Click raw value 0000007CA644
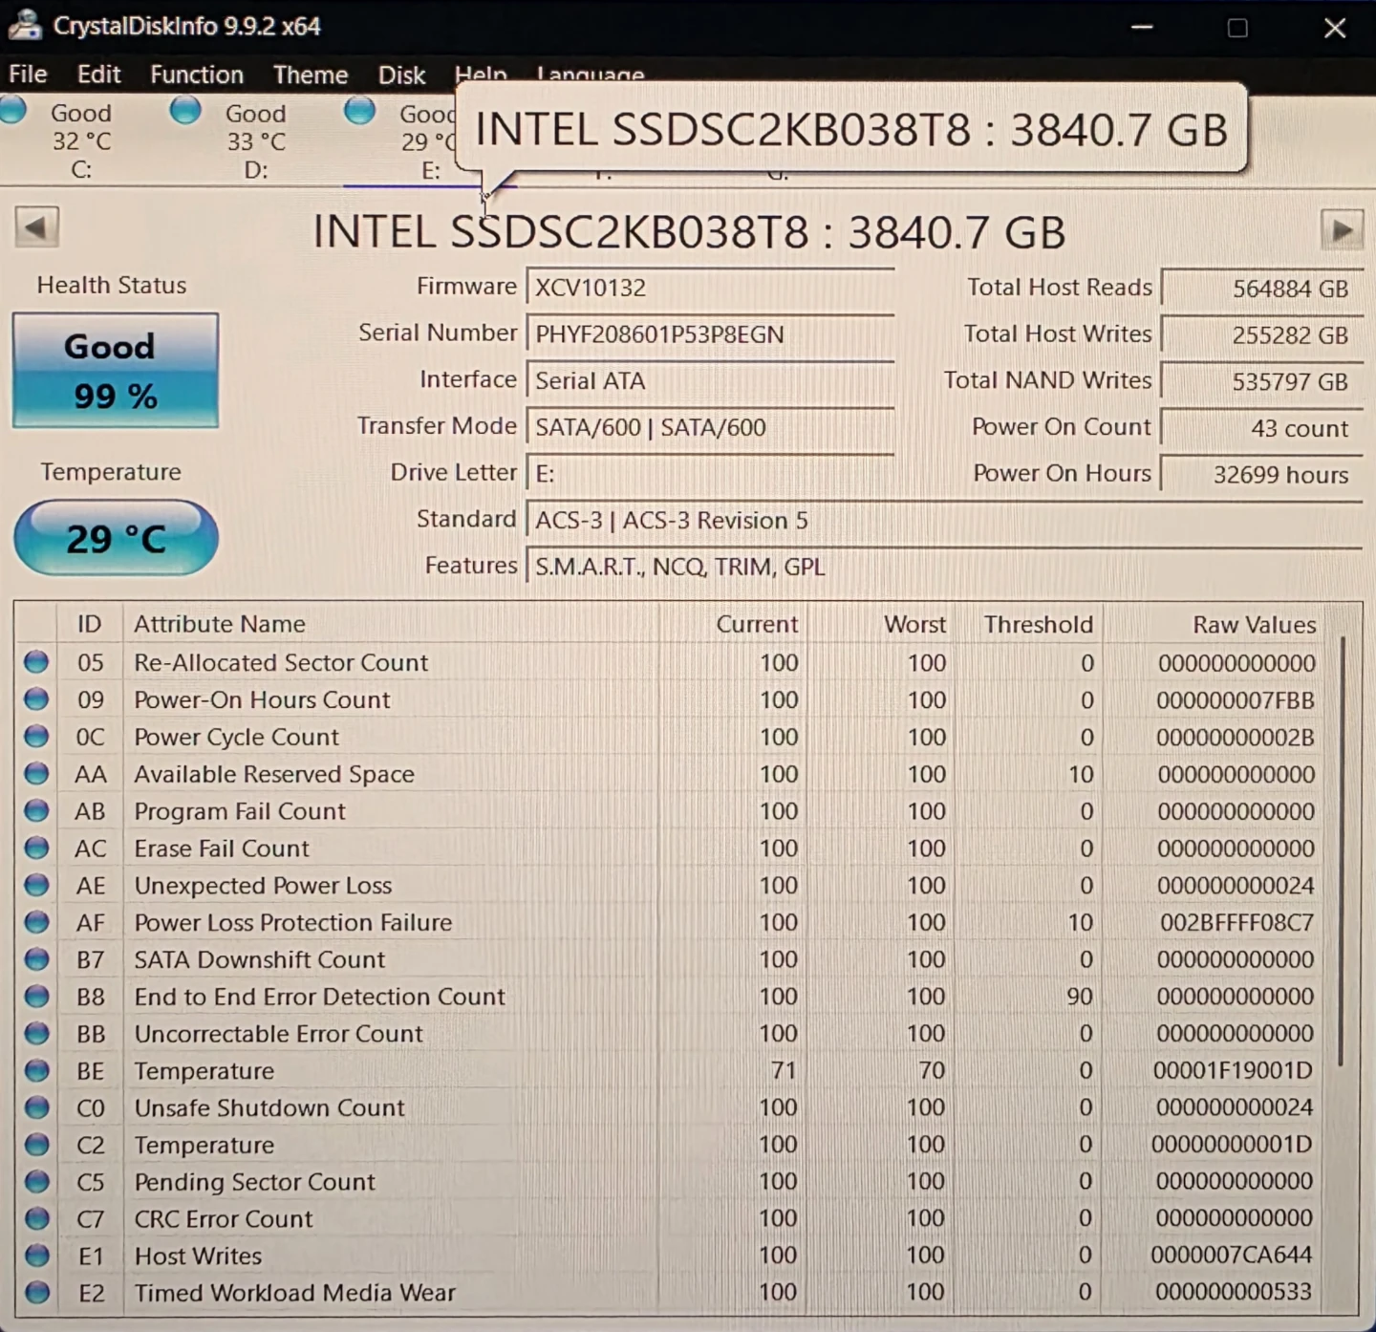Screen dimensions: 1376x1332 (1231, 1255)
